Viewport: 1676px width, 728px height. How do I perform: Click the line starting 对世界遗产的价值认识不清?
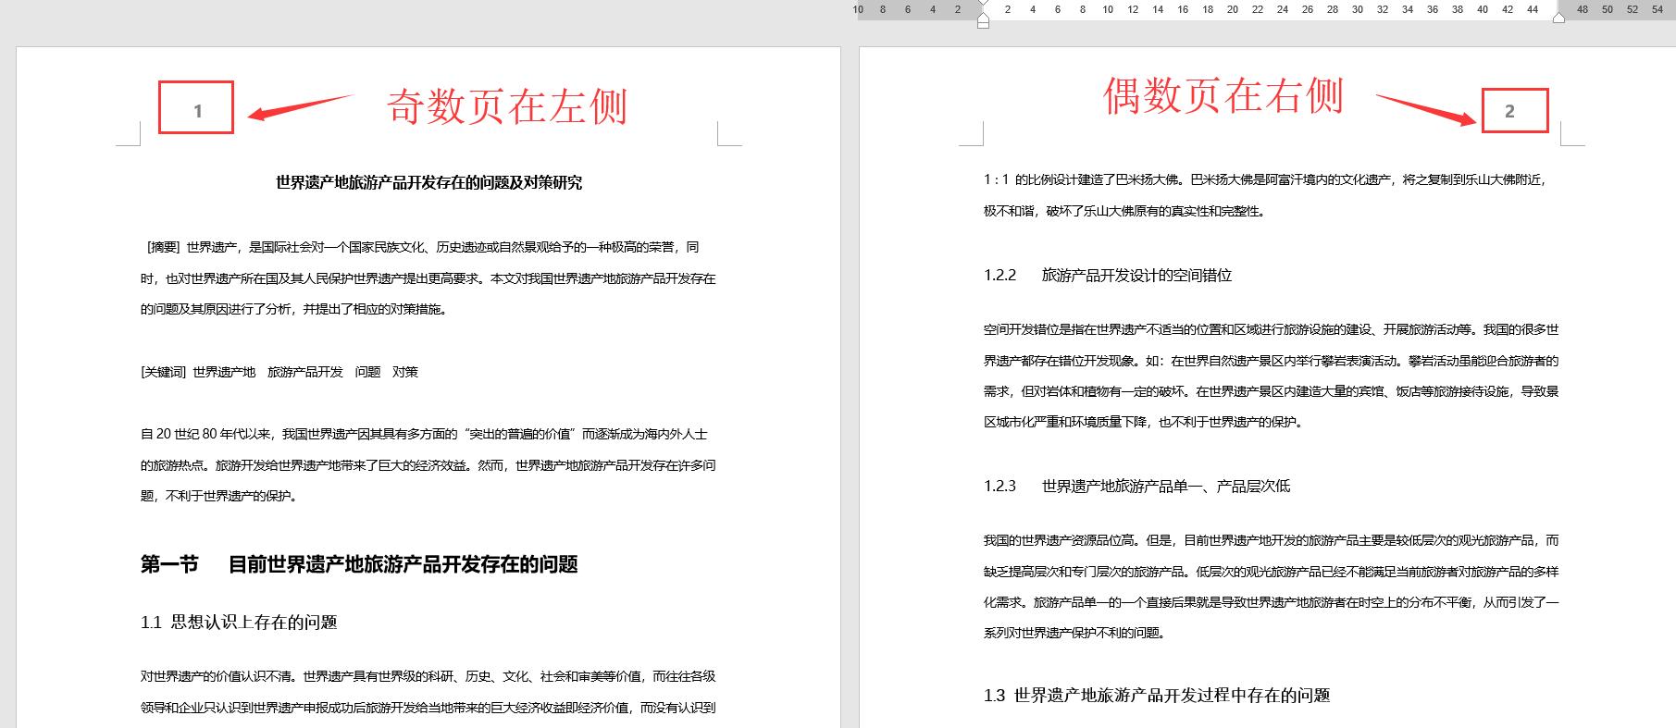pyautogui.click(x=428, y=676)
